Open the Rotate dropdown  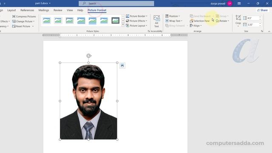[x=222, y=21]
